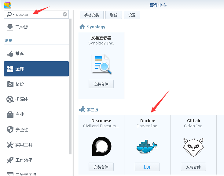
Task: Click the puzzle piece third-party icon
Action: 82,110
